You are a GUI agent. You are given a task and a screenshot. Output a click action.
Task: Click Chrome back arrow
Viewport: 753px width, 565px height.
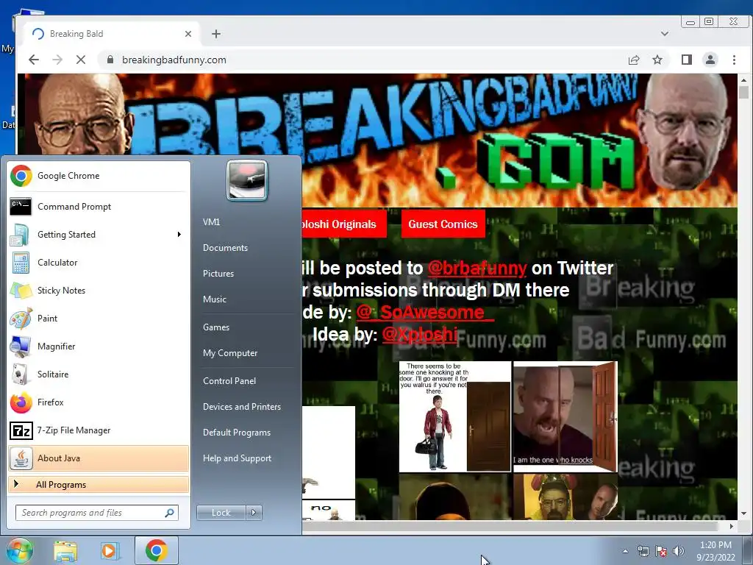(x=34, y=60)
